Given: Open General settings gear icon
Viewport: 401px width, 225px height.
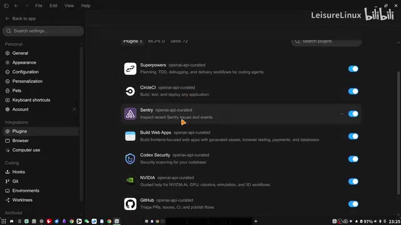Looking at the screenshot, I should pos(8,53).
